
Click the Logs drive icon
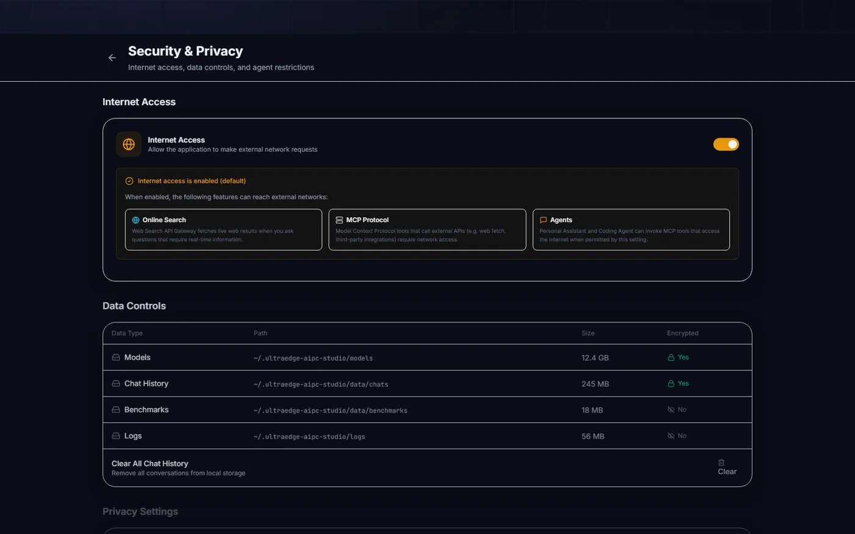pos(116,436)
